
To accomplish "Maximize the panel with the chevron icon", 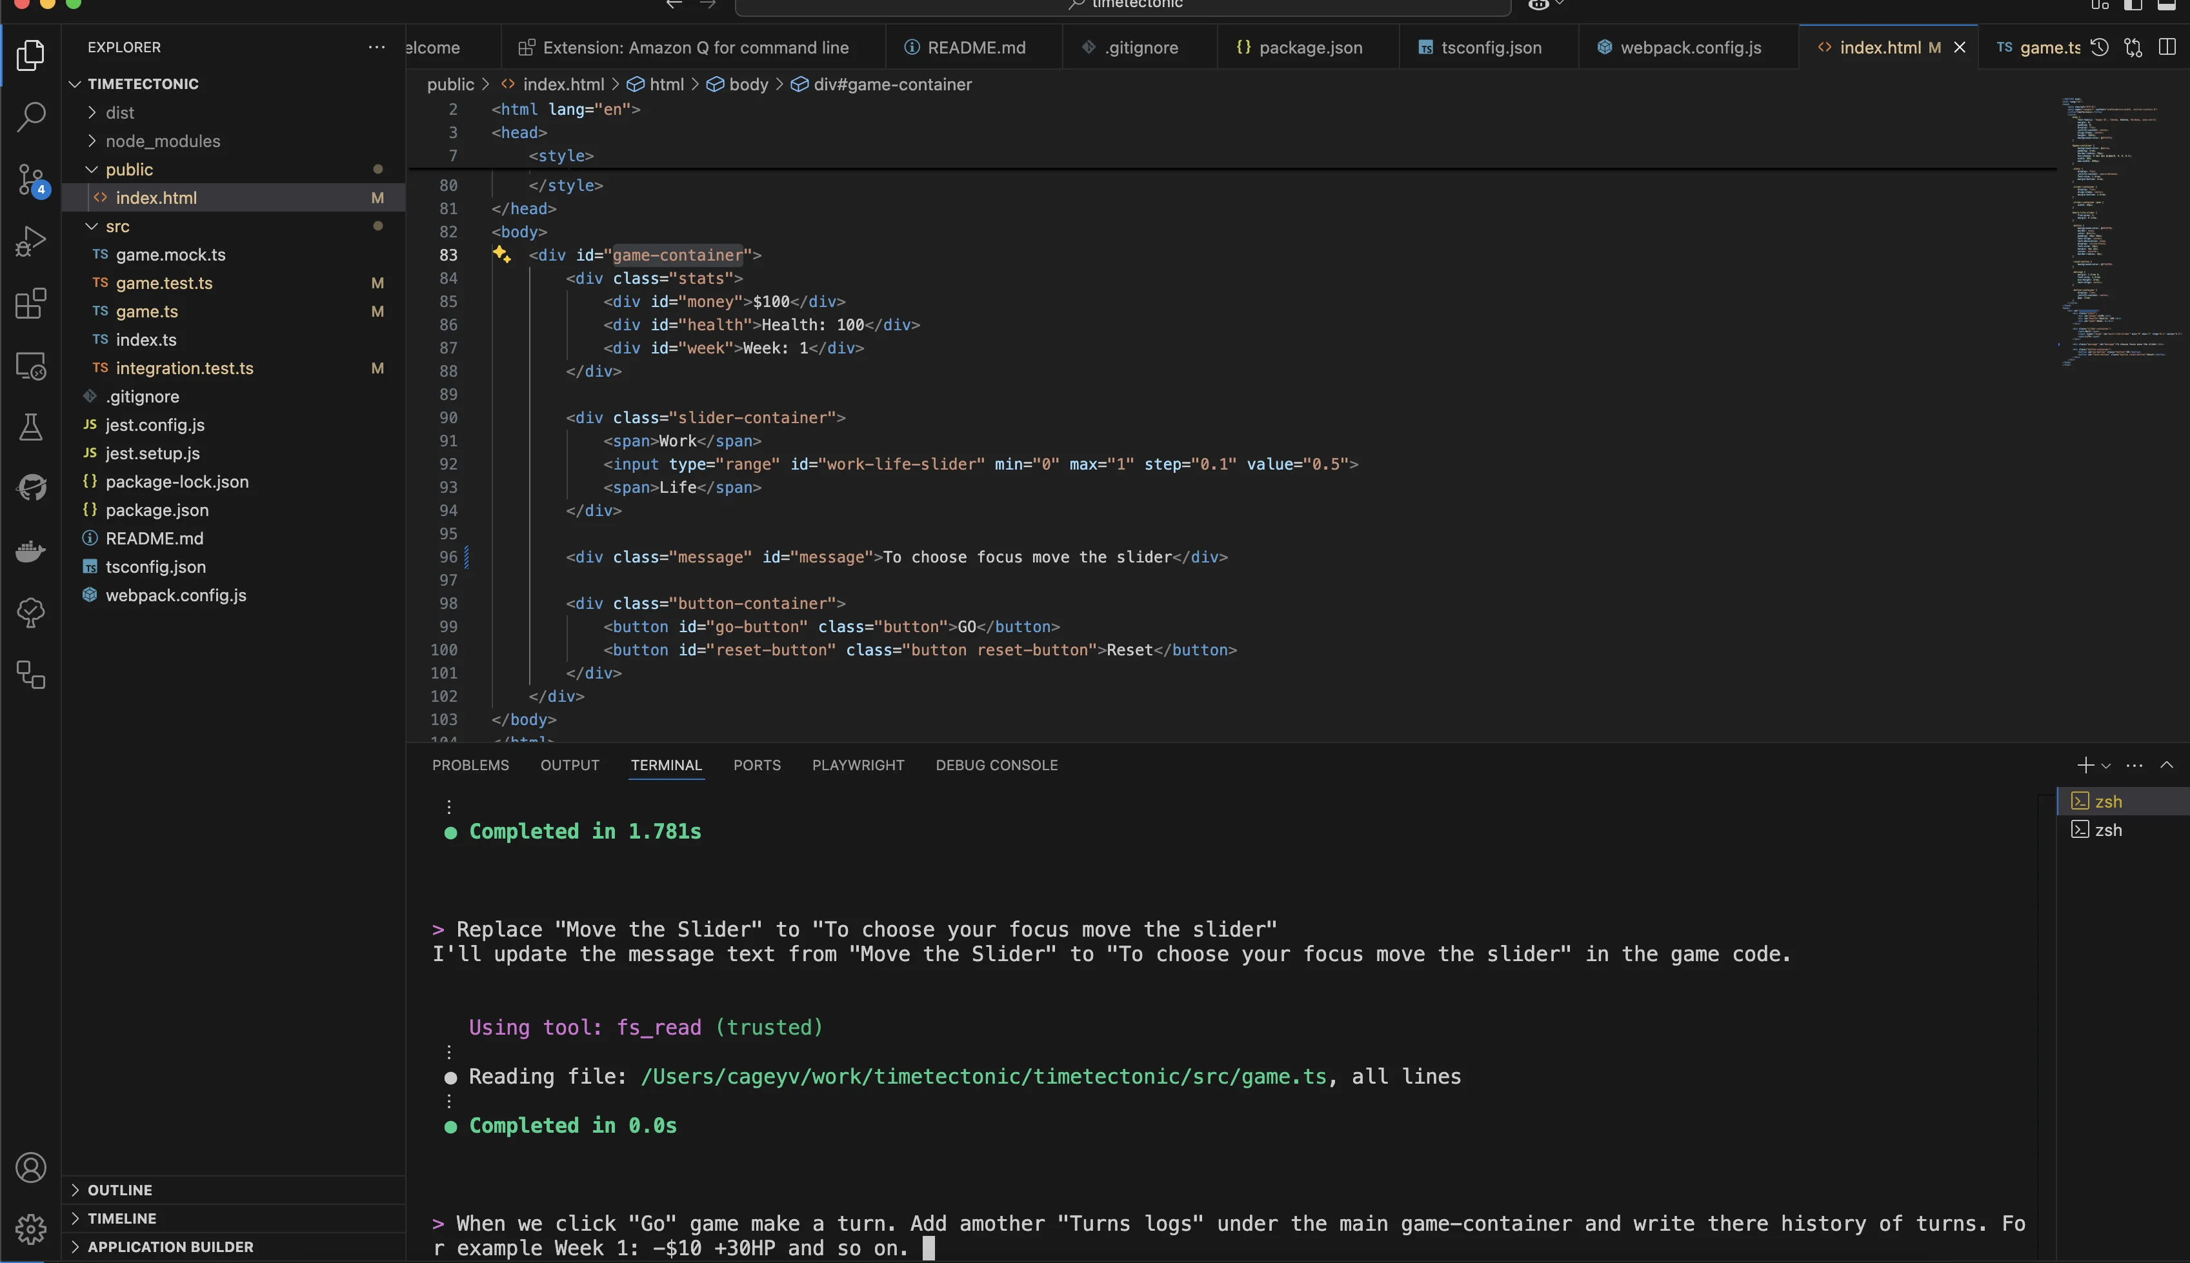I will pos(2168,765).
